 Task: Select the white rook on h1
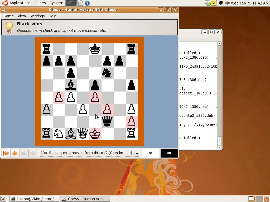click(x=131, y=133)
